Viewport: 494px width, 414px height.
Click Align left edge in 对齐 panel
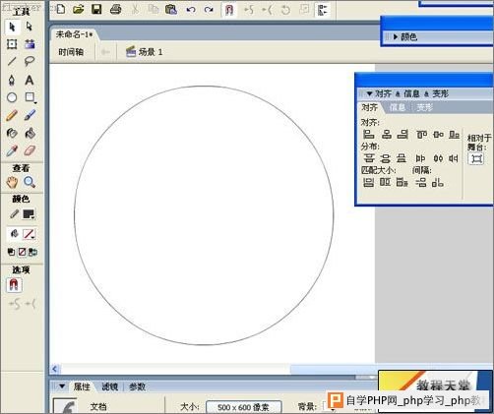pyautogui.click(x=368, y=134)
